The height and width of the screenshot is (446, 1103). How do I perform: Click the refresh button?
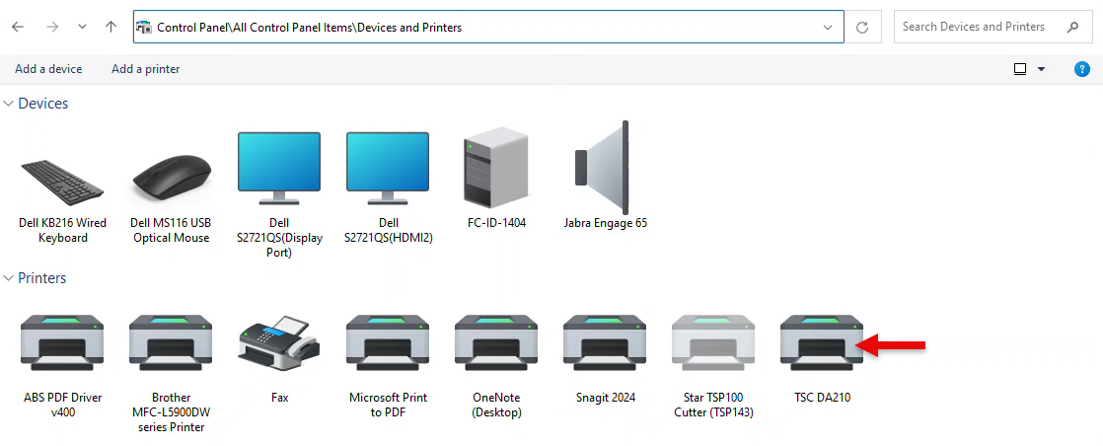coord(862,28)
